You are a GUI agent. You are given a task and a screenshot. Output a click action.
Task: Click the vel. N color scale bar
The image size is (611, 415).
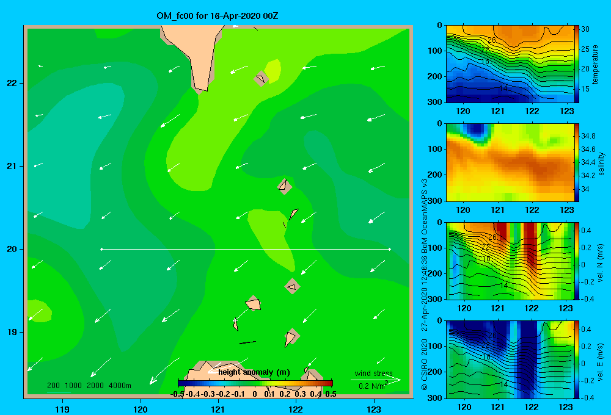coord(577,261)
